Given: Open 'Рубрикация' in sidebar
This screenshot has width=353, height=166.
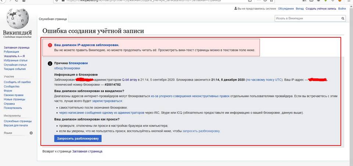Looking at the screenshot, I should point(11,52).
